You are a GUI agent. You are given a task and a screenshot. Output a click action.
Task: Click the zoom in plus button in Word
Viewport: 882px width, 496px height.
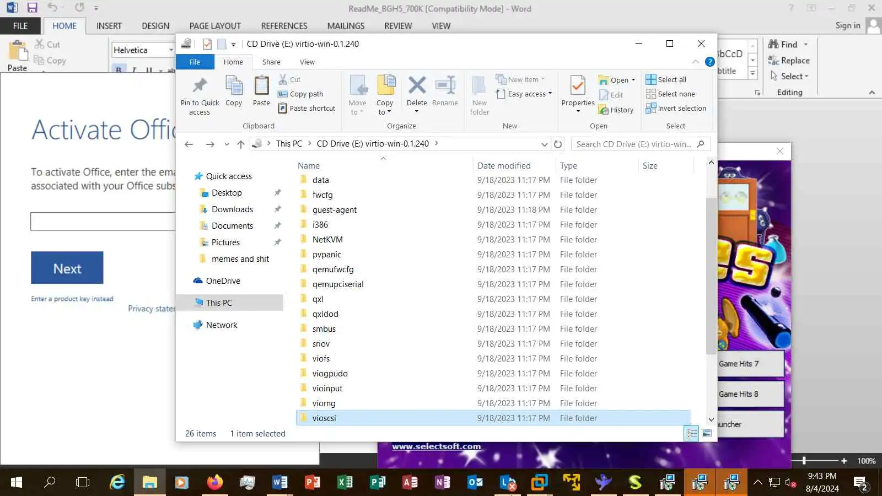pyautogui.click(x=843, y=461)
